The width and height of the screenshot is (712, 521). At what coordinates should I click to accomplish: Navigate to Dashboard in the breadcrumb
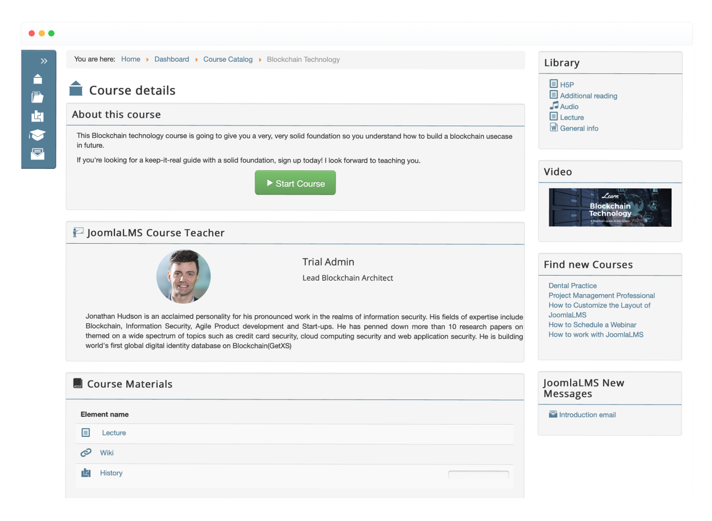(172, 59)
